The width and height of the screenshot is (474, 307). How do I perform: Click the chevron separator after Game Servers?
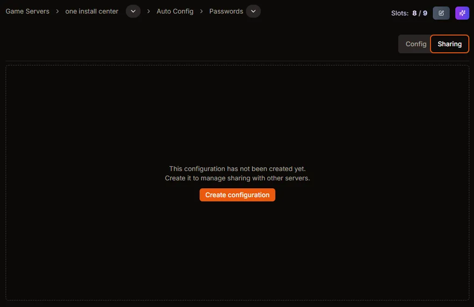[x=57, y=11]
